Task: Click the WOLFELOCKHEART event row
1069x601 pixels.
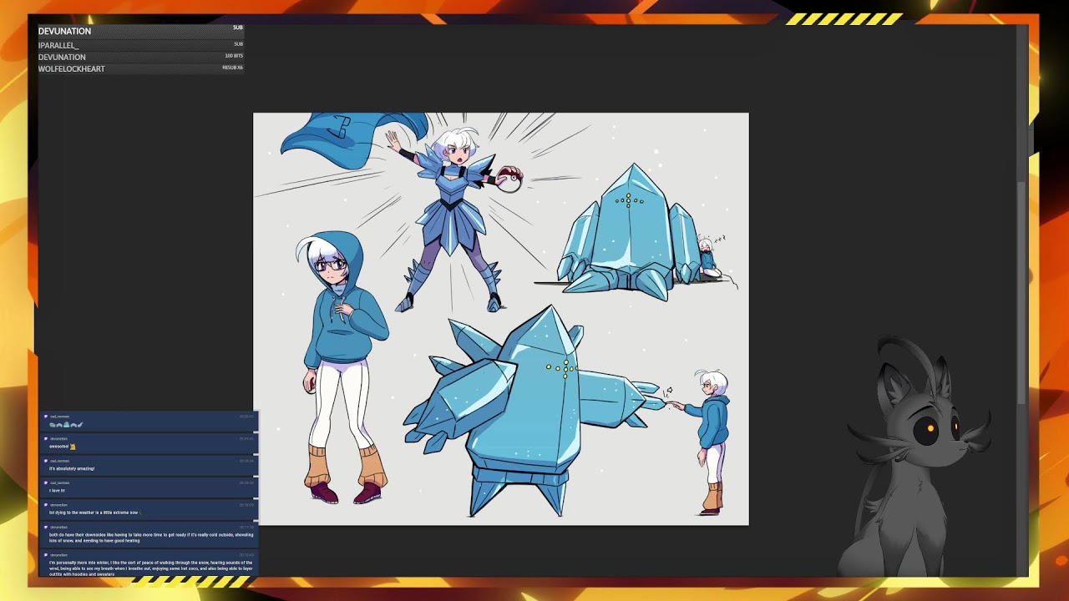Action: [140, 68]
